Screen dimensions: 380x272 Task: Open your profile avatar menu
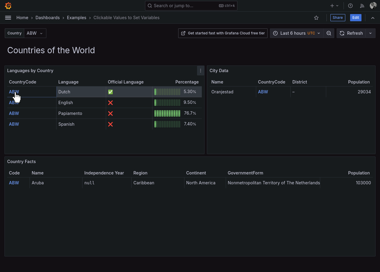pyautogui.click(x=373, y=5)
